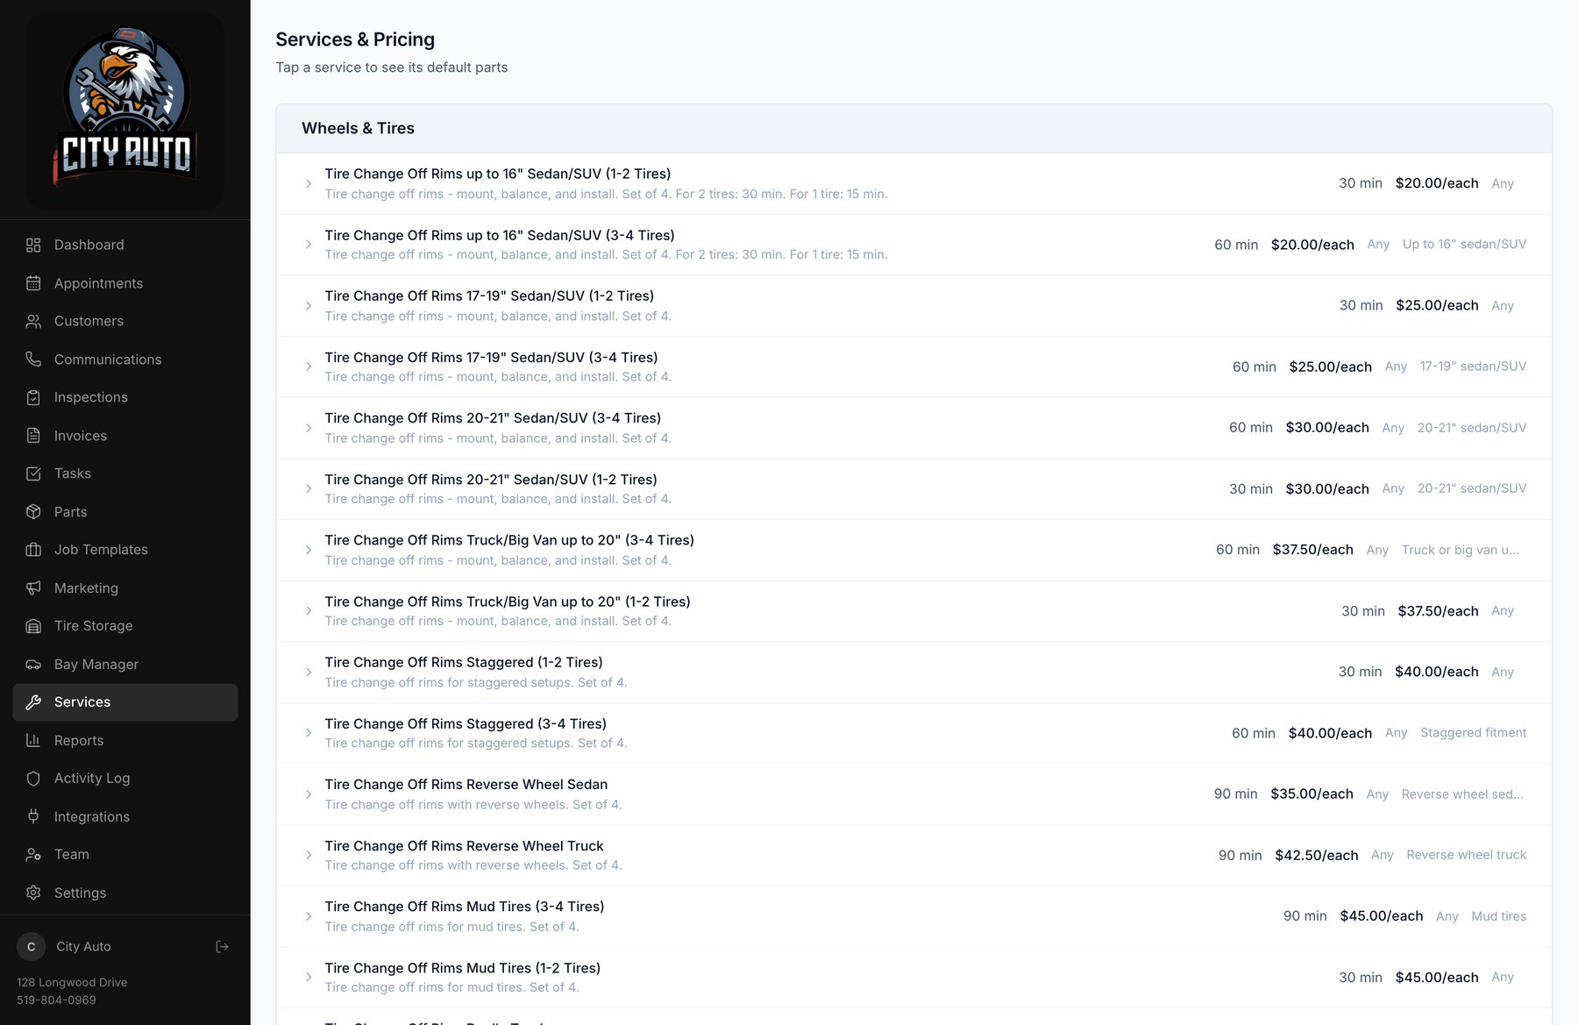Click the "Up to 16" sedan/SUV" label
The height and width of the screenshot is (1025, 1578).
click(x=1464, y=245)
